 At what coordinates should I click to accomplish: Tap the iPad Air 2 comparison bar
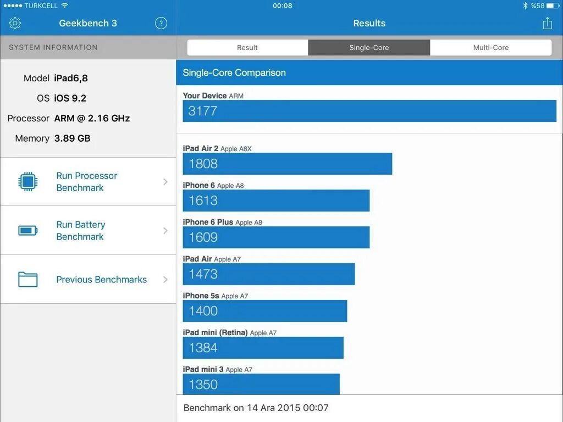click(x=287, y=163)
